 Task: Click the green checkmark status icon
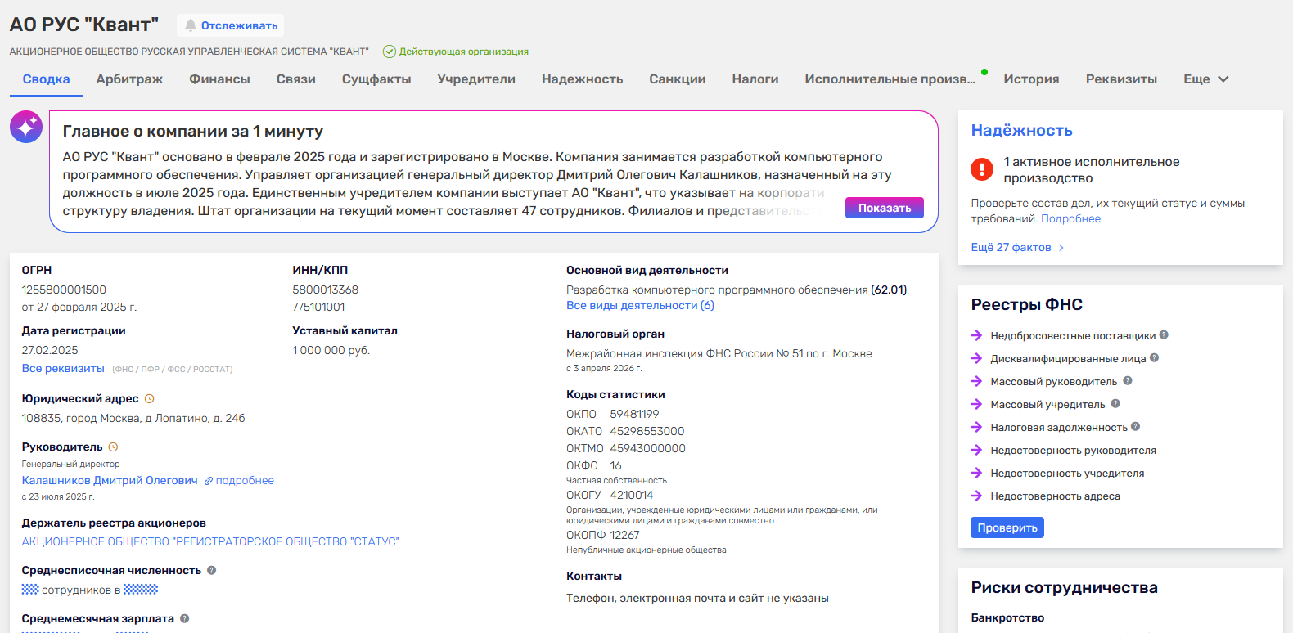(390, 52)
